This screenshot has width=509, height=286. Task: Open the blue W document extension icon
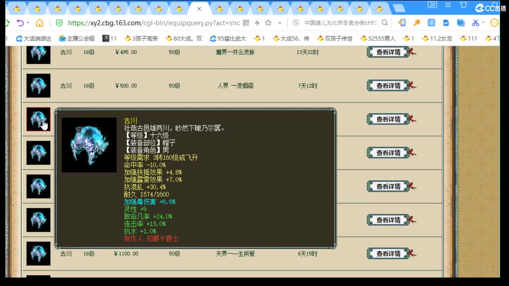click(x=446, y=23)
